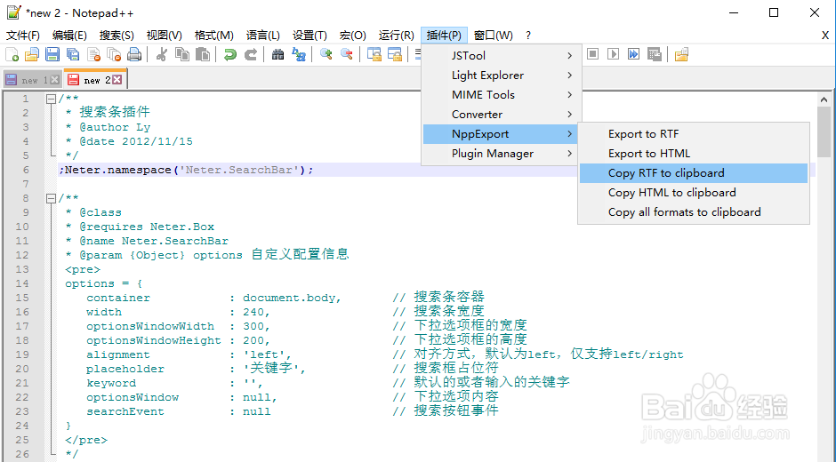
Task: Select Copy RTF to clipboard
Action: (x=694, y=173)
